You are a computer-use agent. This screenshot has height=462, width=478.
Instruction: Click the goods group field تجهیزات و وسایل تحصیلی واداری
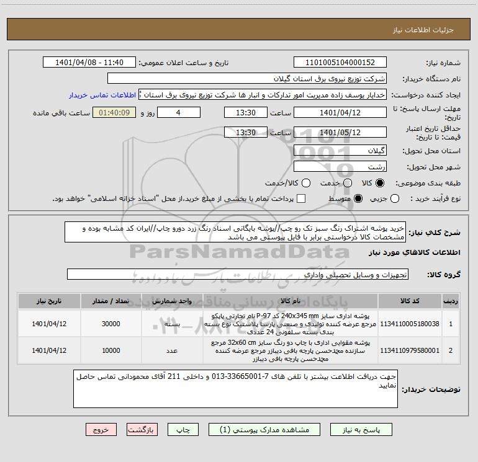pos(238,274)
